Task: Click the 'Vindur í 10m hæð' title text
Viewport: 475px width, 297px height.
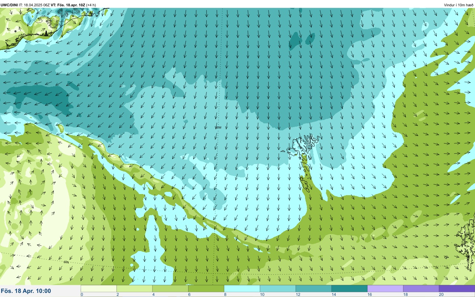Action: (x=459, y=5)
